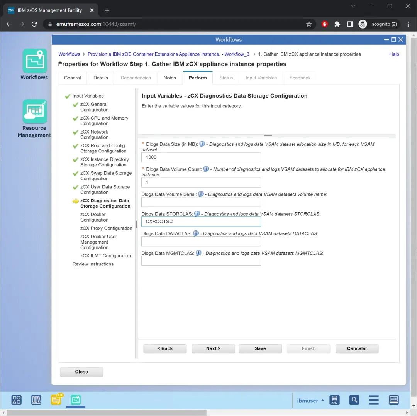Select the IBM z/OS Management Facility browser tab
Image resolution: width=417 pixels, height=416 pixels.
click(51, 10)
